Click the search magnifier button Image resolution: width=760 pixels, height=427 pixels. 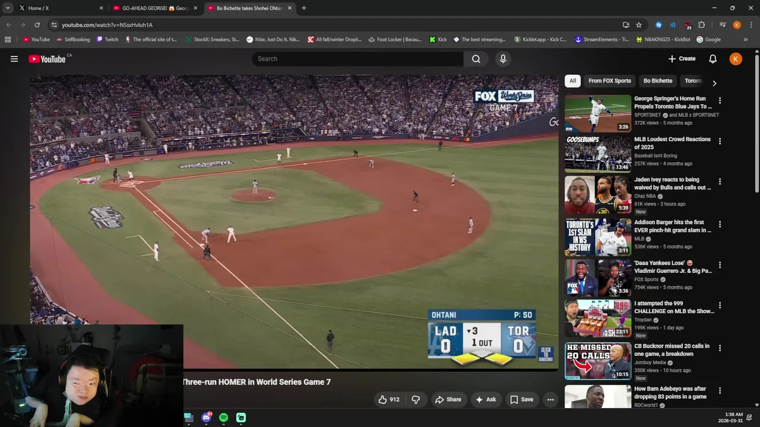(476, 59)
